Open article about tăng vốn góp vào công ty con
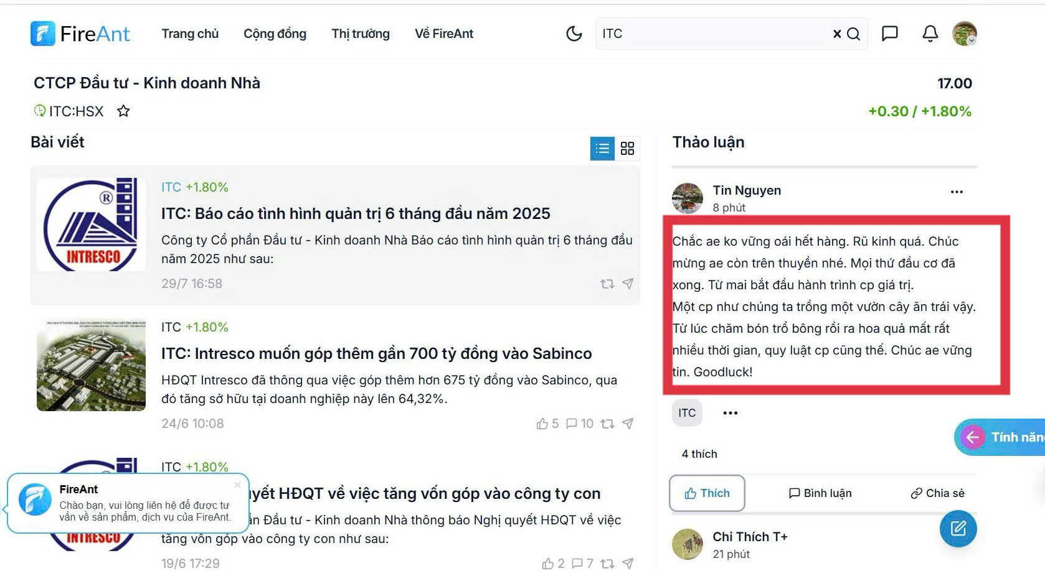 pos(423,493)
